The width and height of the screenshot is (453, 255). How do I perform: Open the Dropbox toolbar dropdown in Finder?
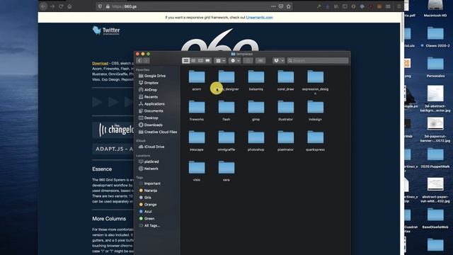279,60
